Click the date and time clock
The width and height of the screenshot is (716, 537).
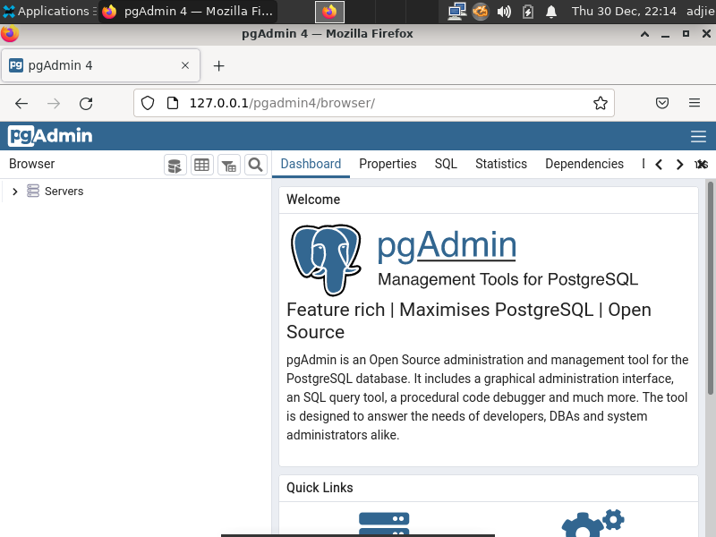pyautogui.click(x=624, y=11)
